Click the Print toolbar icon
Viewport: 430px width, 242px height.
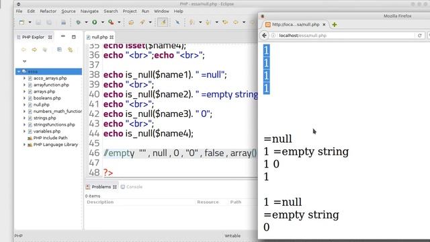(63, 22)
